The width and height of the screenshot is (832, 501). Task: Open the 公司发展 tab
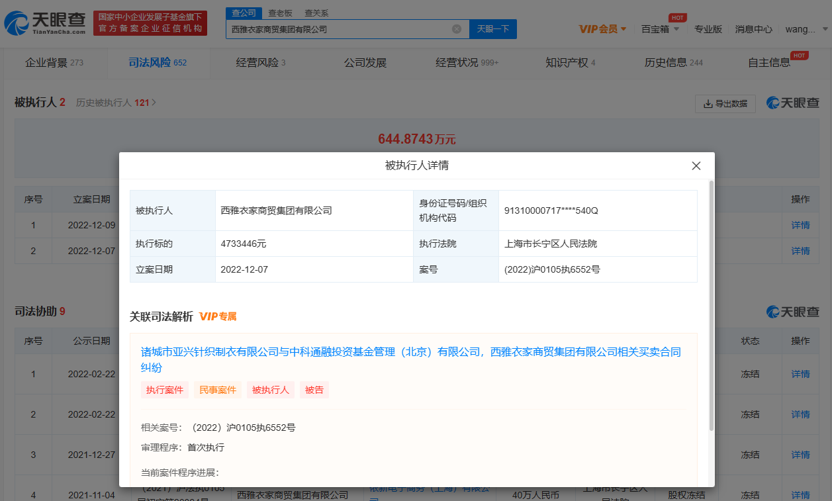tap(365, 63)
